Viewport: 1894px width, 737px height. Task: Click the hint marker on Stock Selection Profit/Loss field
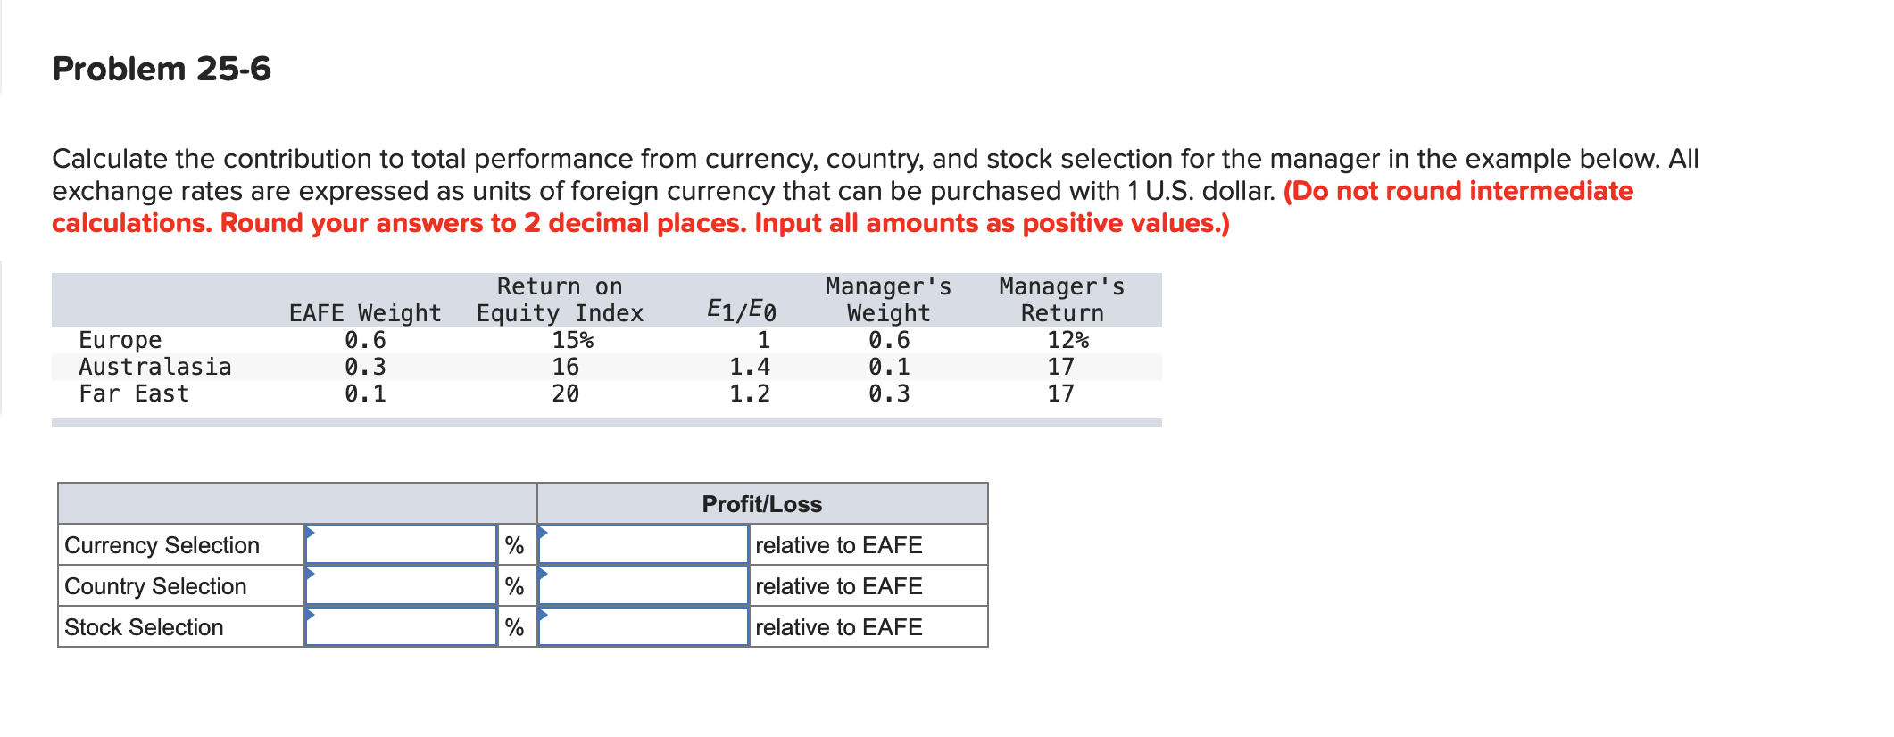tap(541, 614)
